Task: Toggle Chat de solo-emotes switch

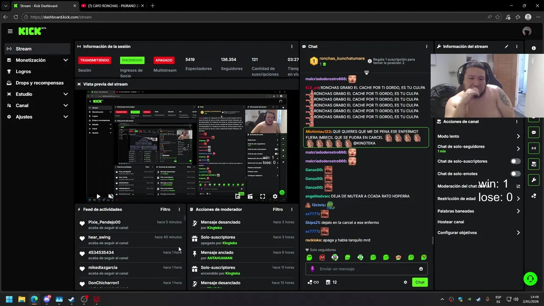Action: click(516, 174)
